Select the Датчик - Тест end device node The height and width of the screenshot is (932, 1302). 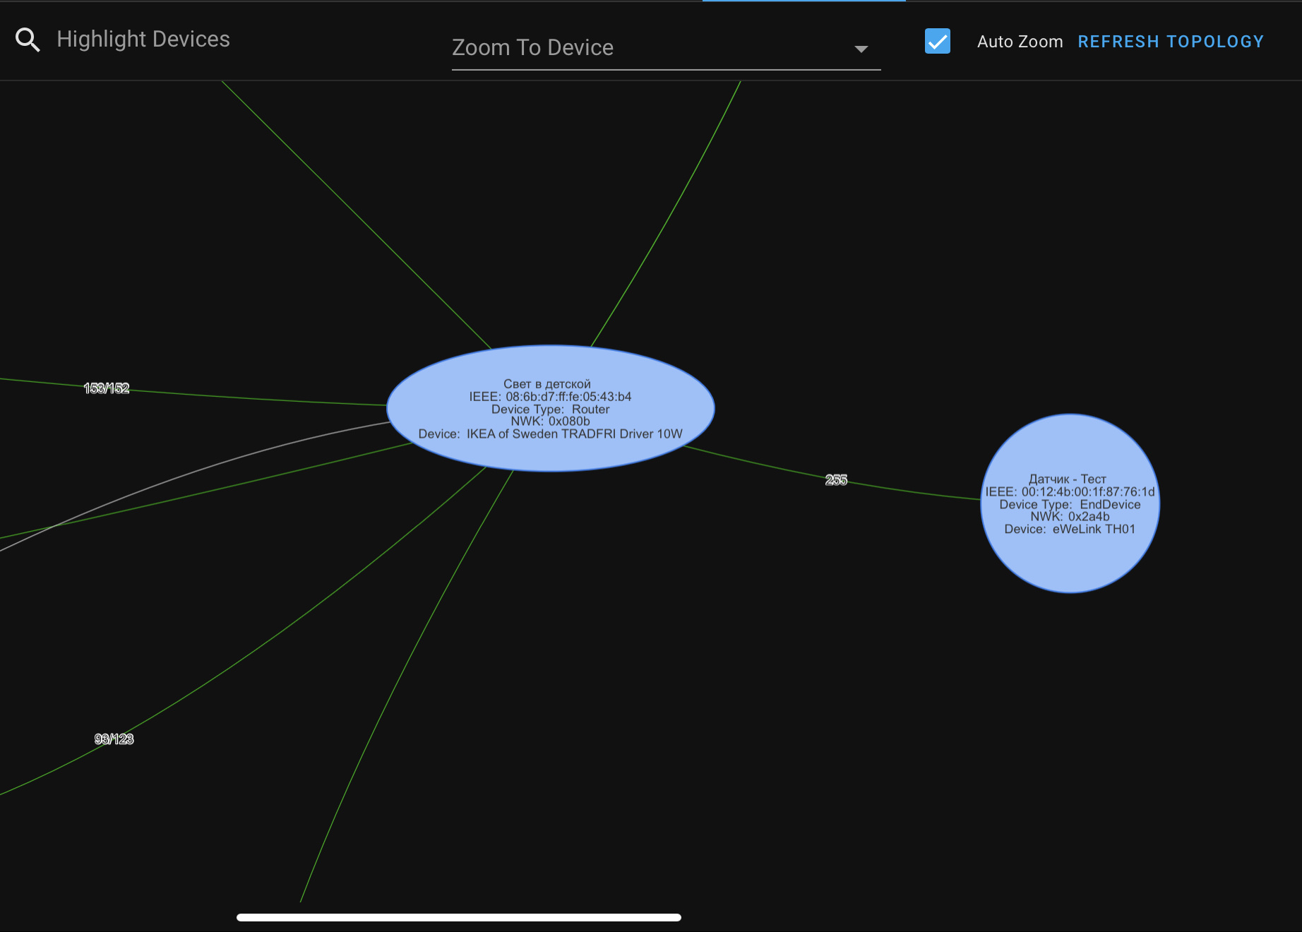(x=1069, y=503)
